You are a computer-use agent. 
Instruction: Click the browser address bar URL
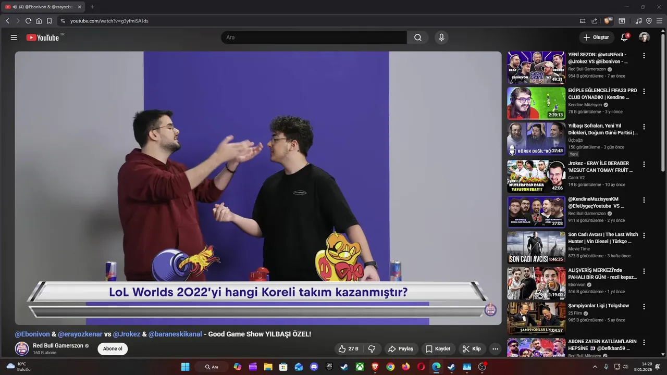(109, 21)
